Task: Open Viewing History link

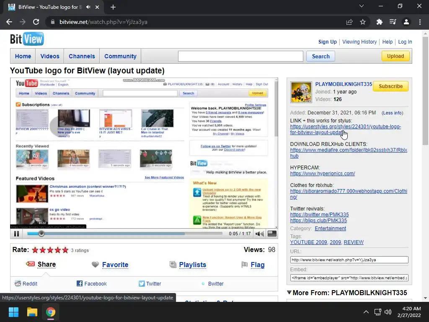Action: [x=359, y=42]
